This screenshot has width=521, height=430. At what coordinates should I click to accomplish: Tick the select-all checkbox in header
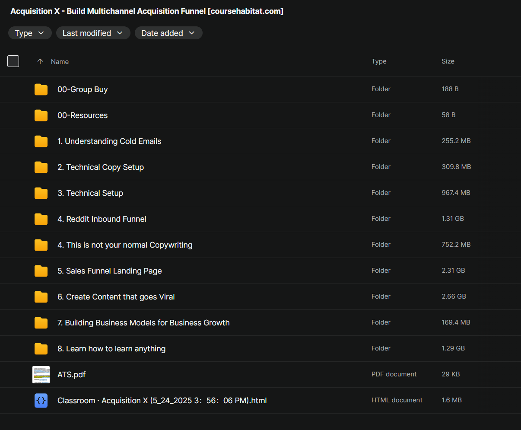coord(13,61)
